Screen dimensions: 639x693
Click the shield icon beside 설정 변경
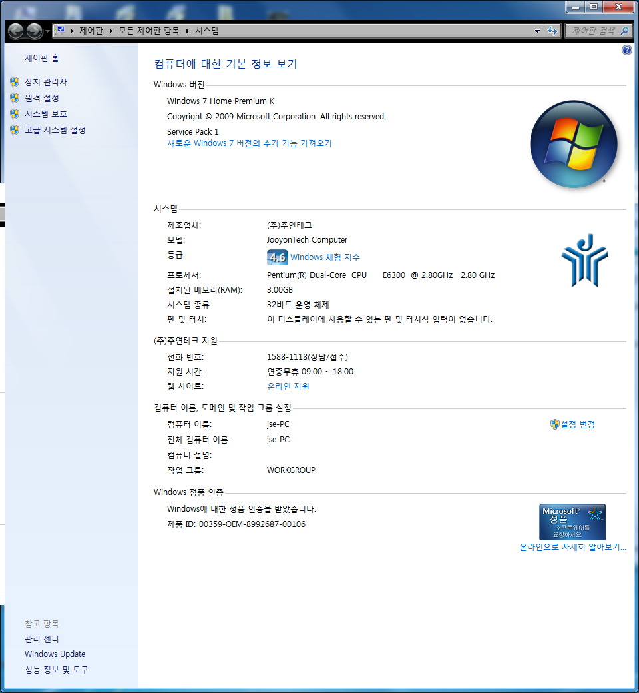pyautogui.click(x=555, y=424)
